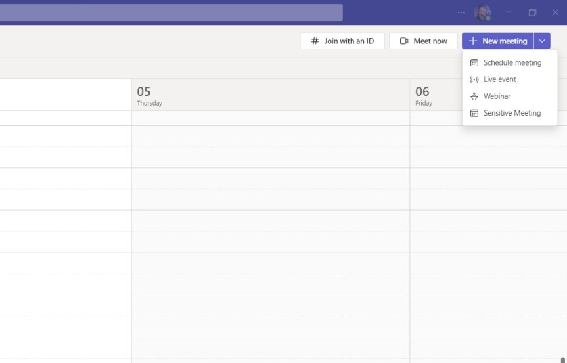Choose Schedule meeting from the menu
This screenshot has width=567, height=363.
pyautogui.click(x=509, y=62)
